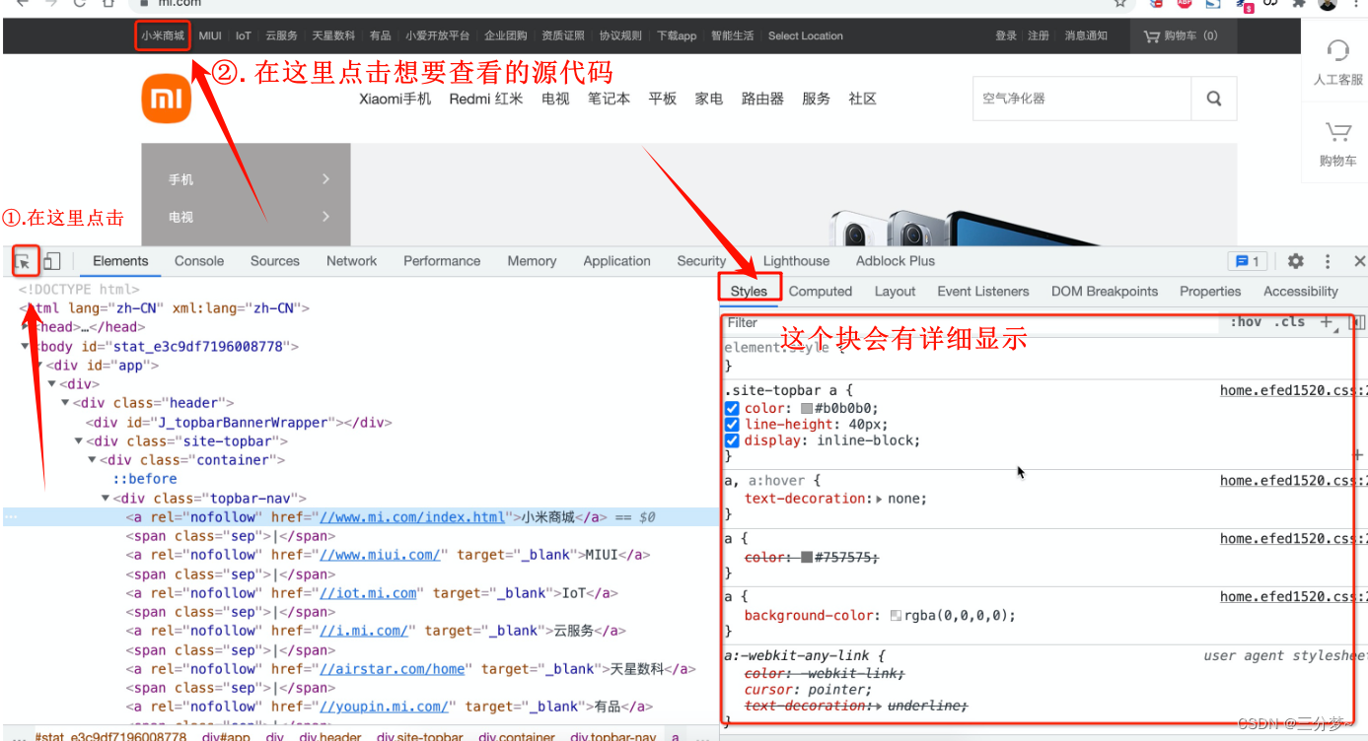Toggle computed styles sidebar pane icon
Screen dimensions: 1368x741
1356,322
